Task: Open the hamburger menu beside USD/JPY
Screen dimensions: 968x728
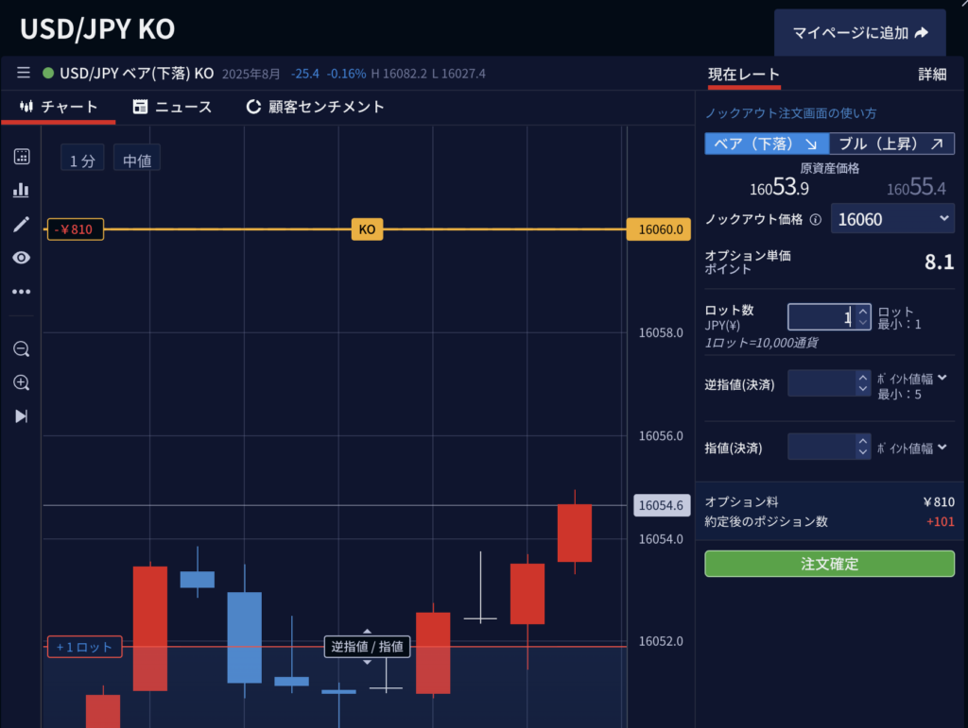Action: click(24, 73)
